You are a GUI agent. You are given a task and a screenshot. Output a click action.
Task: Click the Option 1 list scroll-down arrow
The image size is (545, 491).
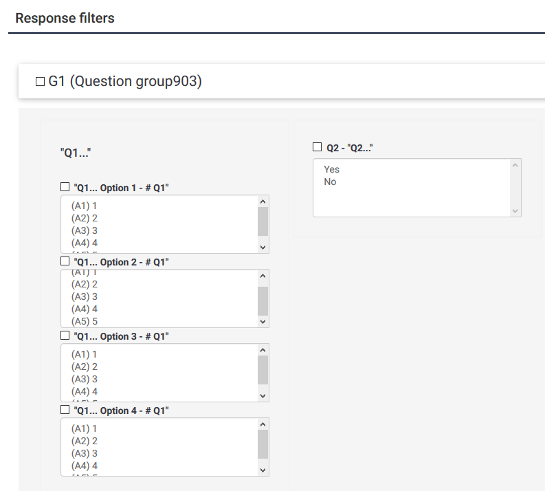263,246
